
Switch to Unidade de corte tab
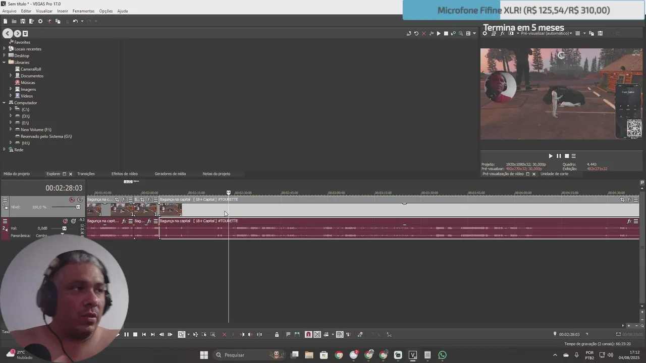click(x=554, y=174)
